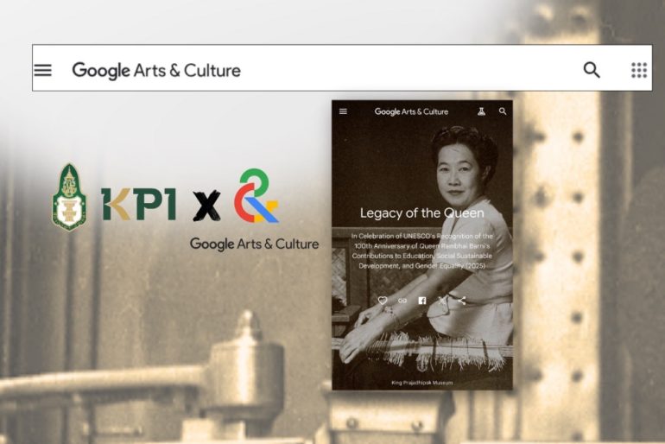The image size is (665, 444).
Task: Copy link using the chain icon
Action: click(402, 301)
